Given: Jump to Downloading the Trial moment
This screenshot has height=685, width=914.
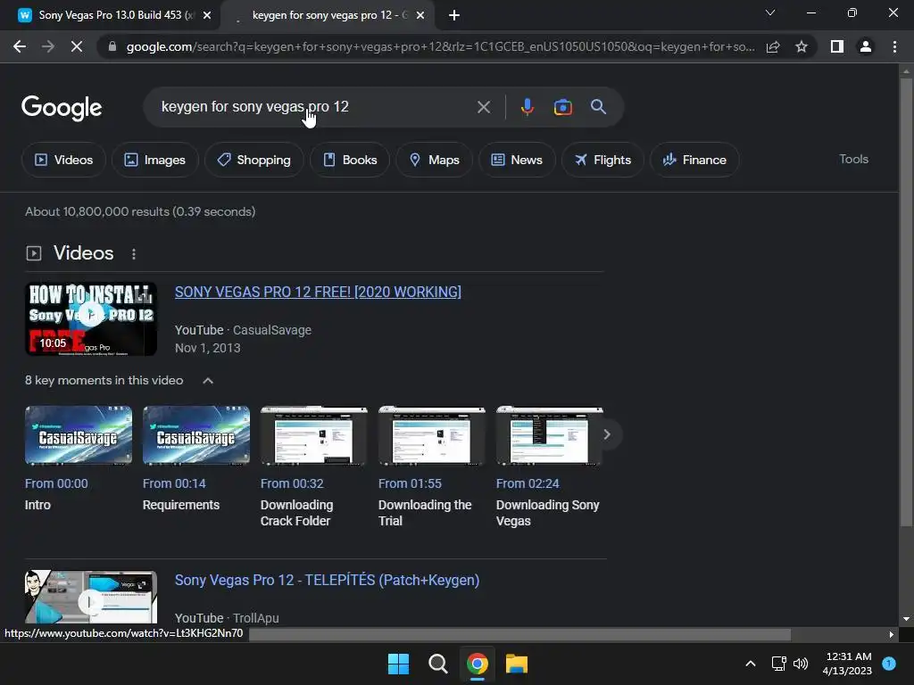Looking at the screenshot, I should 432,435.
